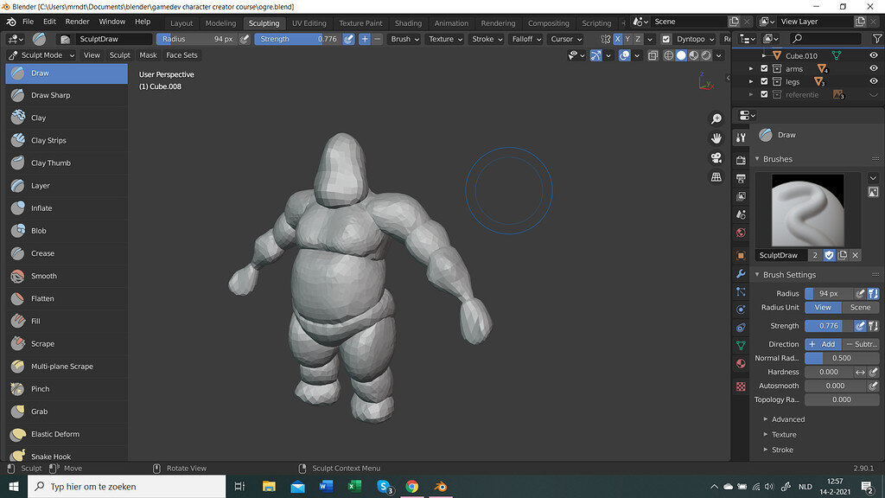Viewport: 885px width, 498px height.
Task: Set Radius Unit to Scene
Action: [x=860, y=308]
